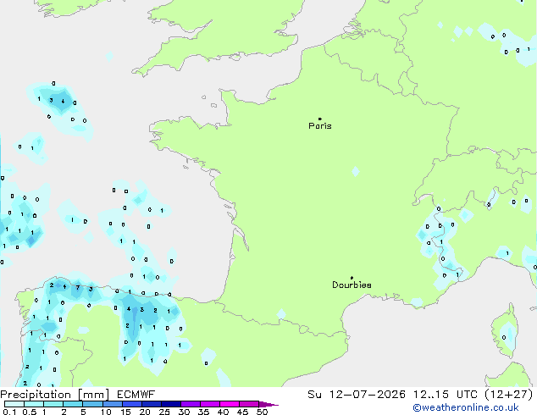Select the legend swatch between 0.1 and 0.5
537x415 pixels.
14,404
